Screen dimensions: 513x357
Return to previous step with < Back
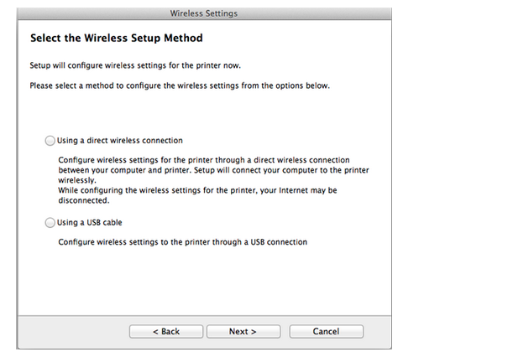[166, 331]
